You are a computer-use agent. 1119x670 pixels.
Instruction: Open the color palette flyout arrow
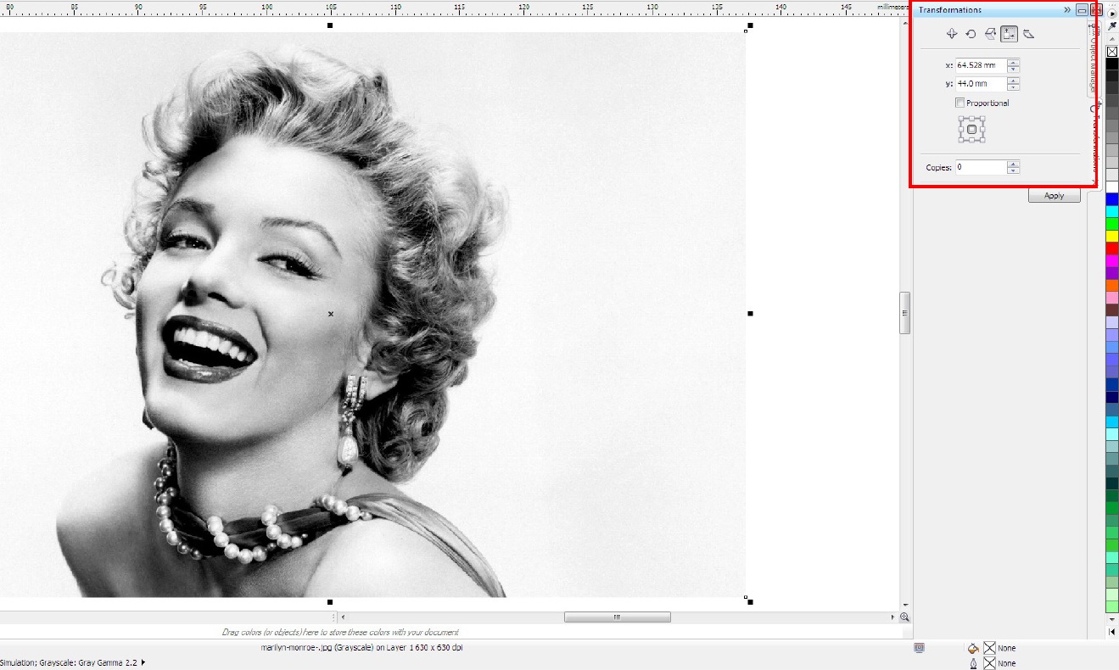click(1112, 14)
